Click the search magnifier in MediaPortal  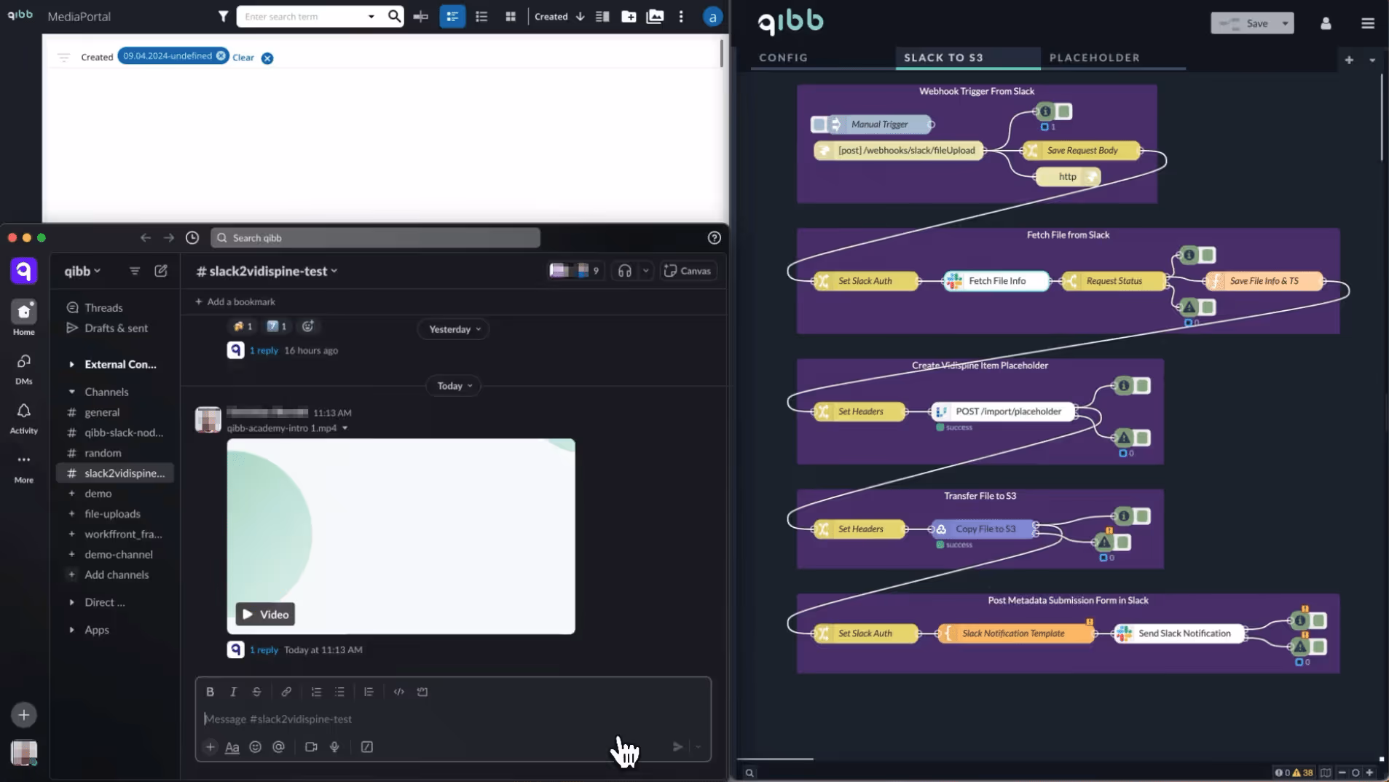click(x=394, y=16)
